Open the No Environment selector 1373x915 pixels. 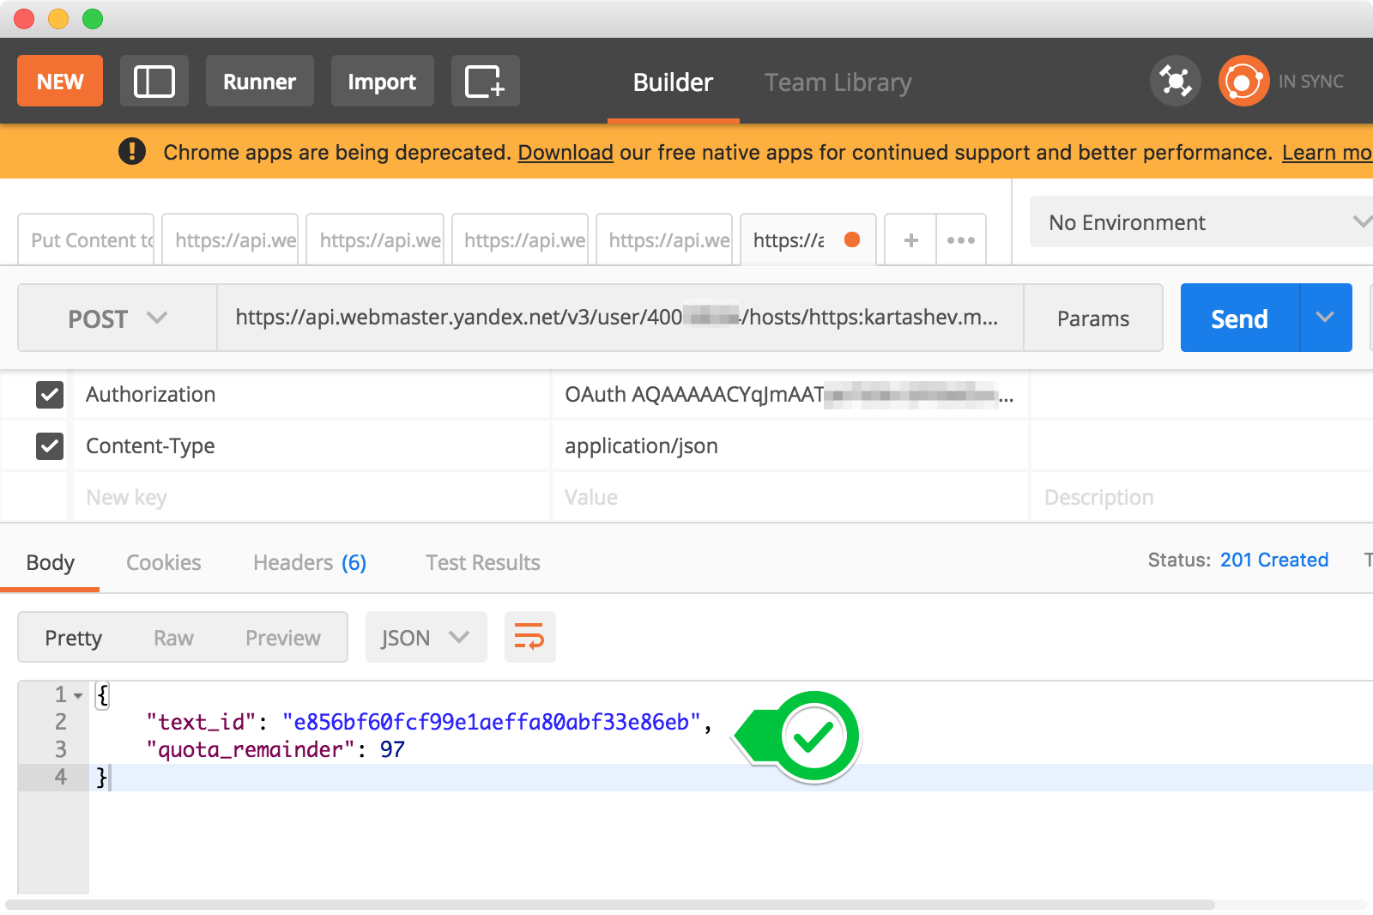[1201, 222]
